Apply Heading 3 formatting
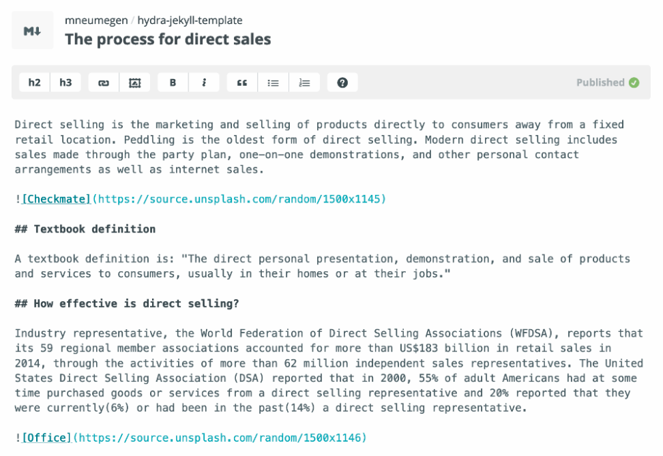This screenshot has height=456, width=663. click(65, 82)
